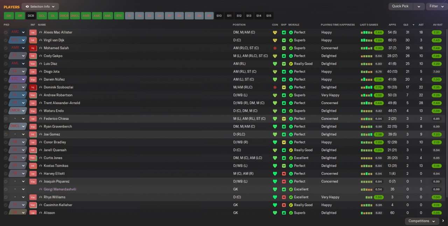448x226 pixels.
Task: Click condition heart icon for Alisson
Action: [275, 213]
